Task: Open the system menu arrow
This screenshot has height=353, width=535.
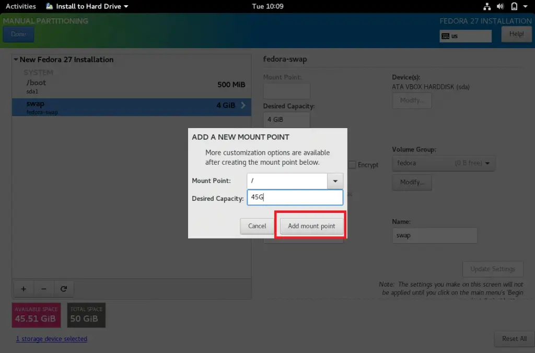Action: [526, 6]
